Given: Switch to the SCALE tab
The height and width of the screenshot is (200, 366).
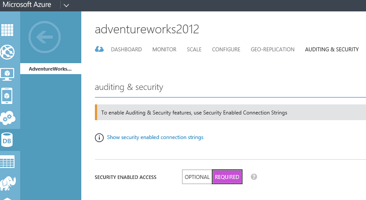Looking at the screenshot, I should pos(194,50).
